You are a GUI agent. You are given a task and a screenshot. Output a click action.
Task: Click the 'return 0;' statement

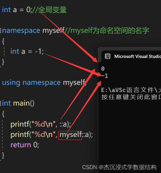tap(25, 145)
